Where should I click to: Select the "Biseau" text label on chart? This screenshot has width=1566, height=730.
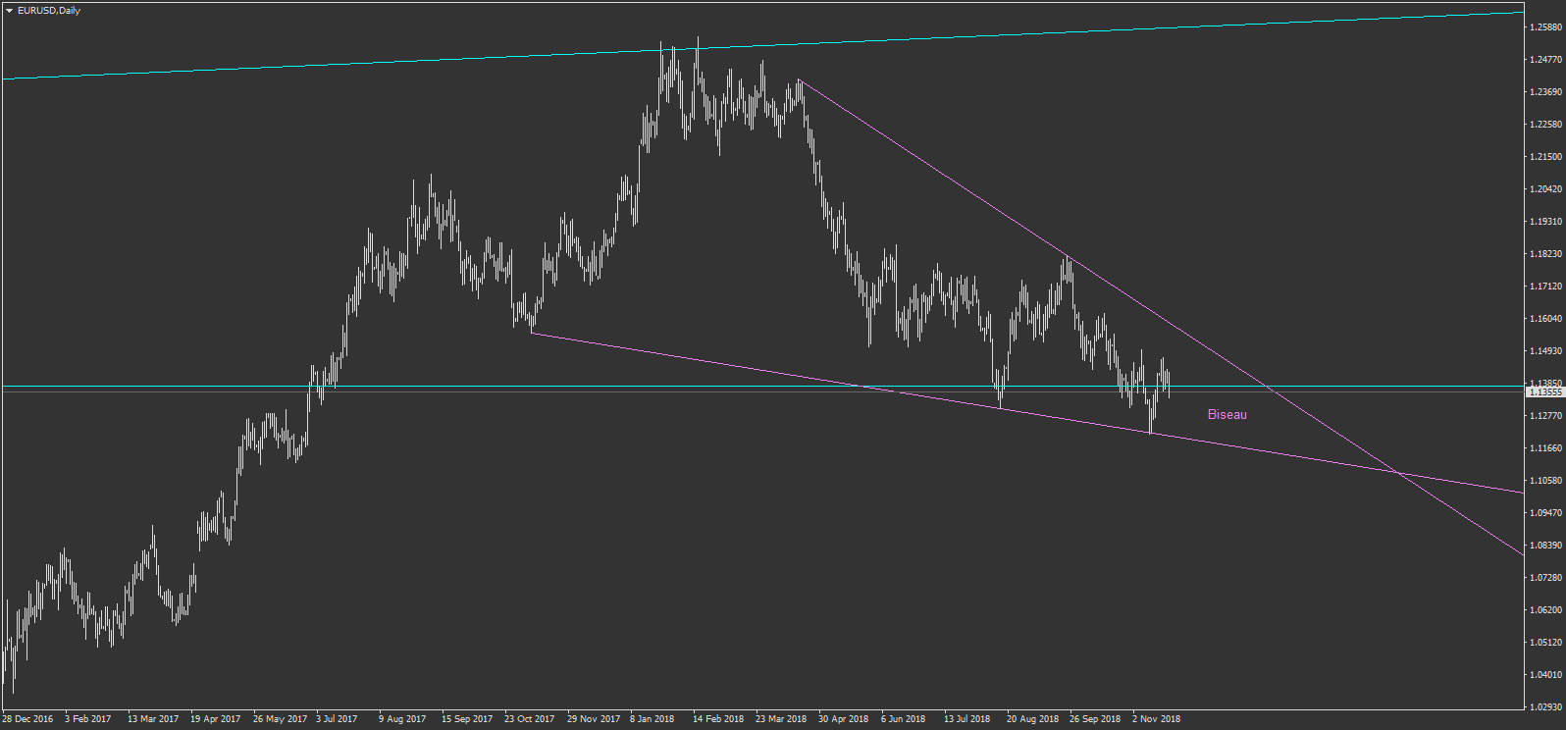[1227, 415]
